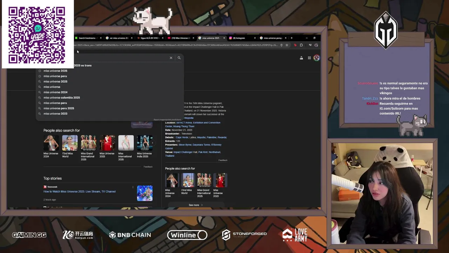The width and height of the screenshot is (449, 253).
Task: Close the 'Search livestreams' tab
Action: click(101, 38)
